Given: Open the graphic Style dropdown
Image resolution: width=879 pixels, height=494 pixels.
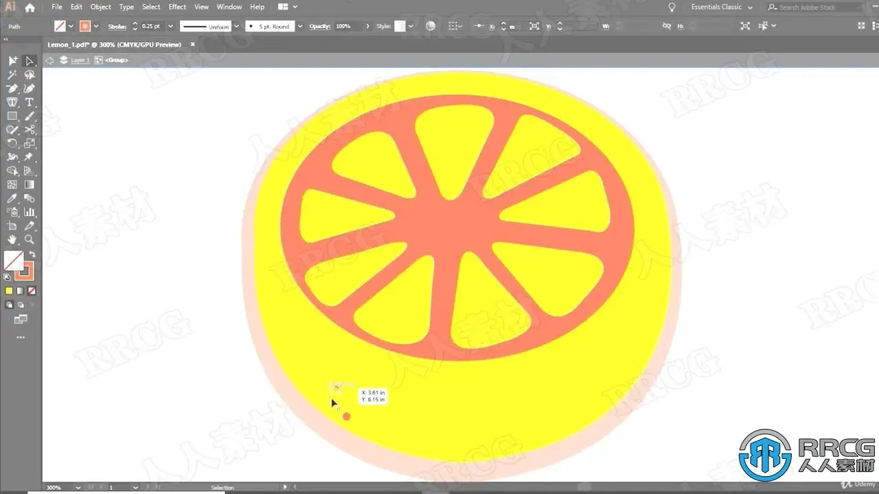Looking at the screenshot, I should pyautogui.click(x=411, y=26).
